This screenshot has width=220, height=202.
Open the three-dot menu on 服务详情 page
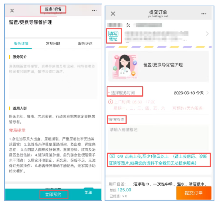(x=94, y=11)
